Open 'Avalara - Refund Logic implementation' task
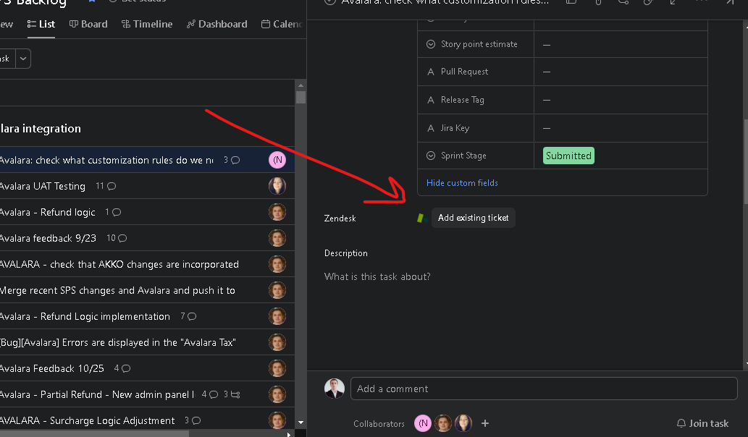 click(x=85, y=316)
